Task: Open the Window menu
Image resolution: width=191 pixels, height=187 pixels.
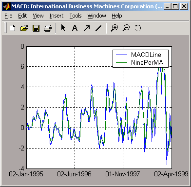Action: tap(96, 16)
